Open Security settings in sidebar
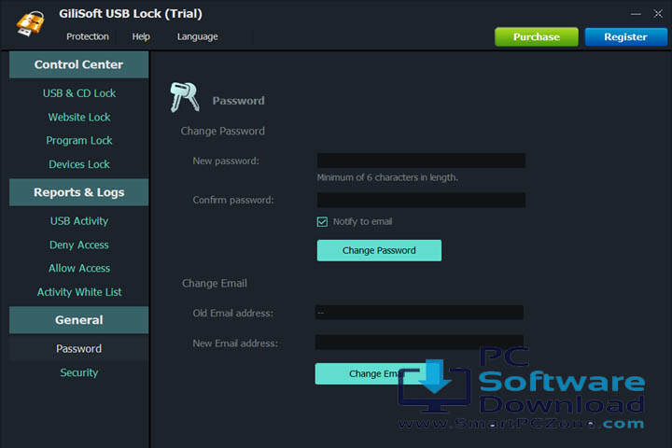 point(79,373)
